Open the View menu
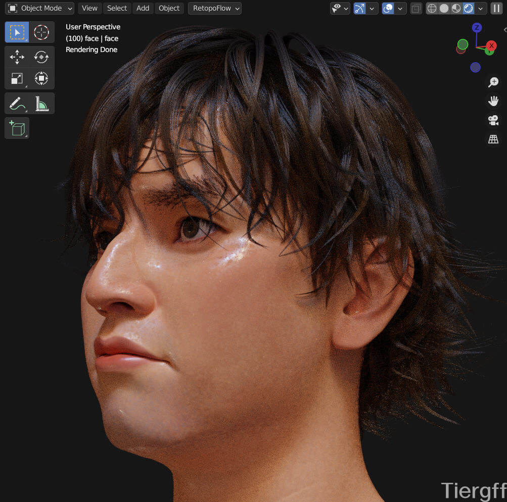Image resolution: width=507 pixels, height=502 pixels. coord(89,9)
